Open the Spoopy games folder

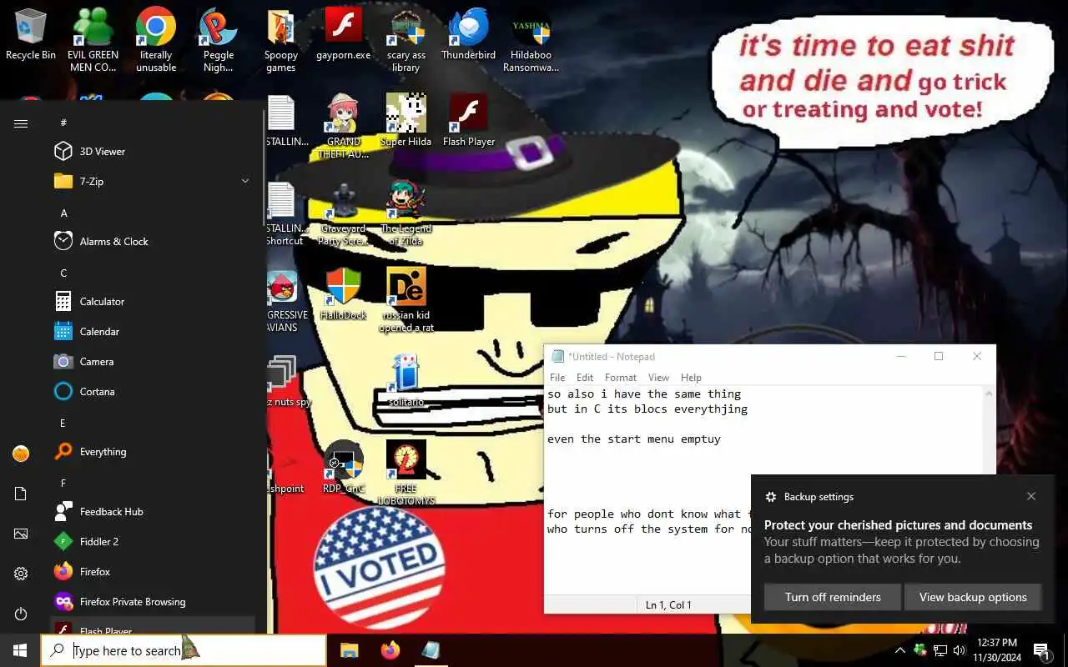click(281, 40)
